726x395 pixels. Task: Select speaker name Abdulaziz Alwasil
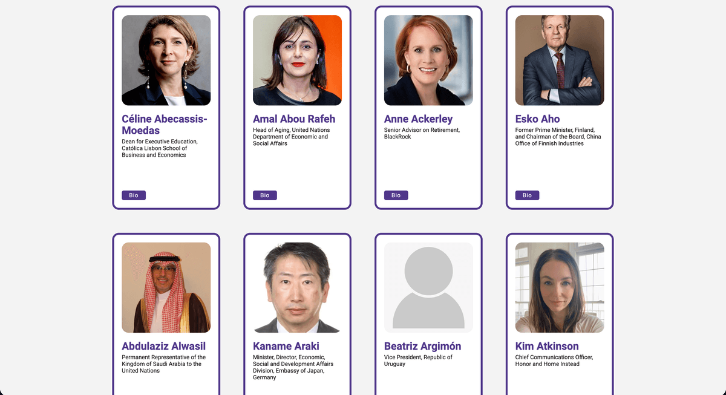pos(163,346)
